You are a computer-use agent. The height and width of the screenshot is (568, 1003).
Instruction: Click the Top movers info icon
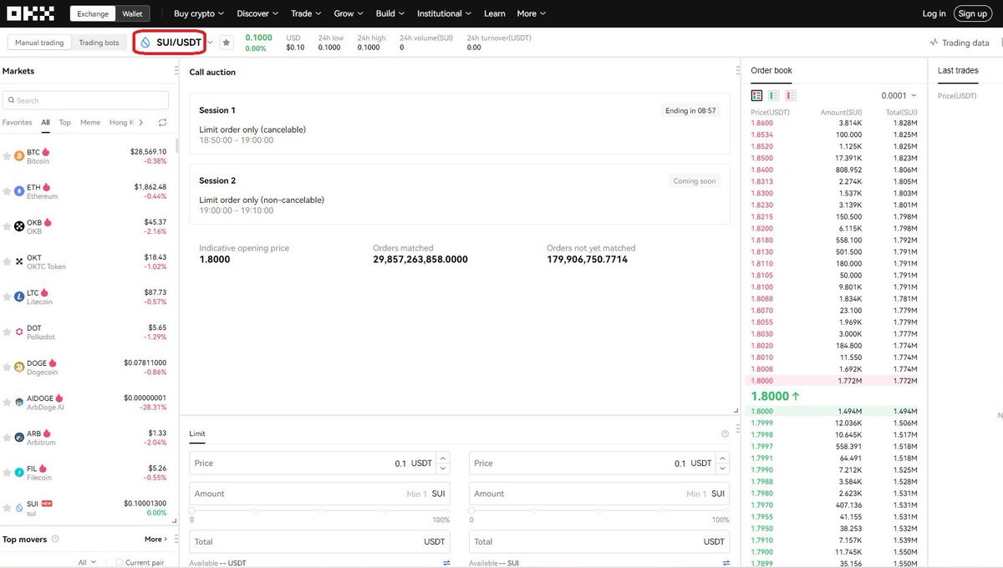click(55, 540)
